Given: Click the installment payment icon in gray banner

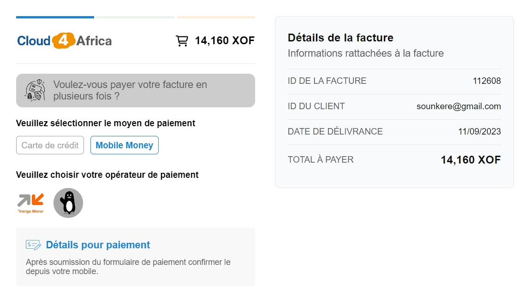Looking at the screenshot, I should coord(35,90).
